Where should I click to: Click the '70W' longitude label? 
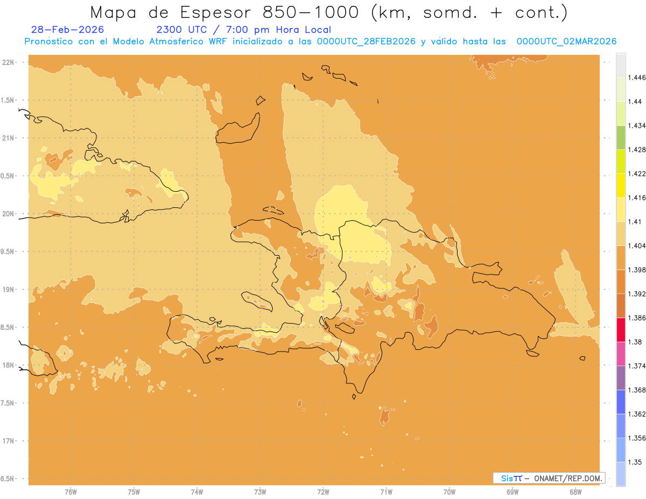coord(450,492)
